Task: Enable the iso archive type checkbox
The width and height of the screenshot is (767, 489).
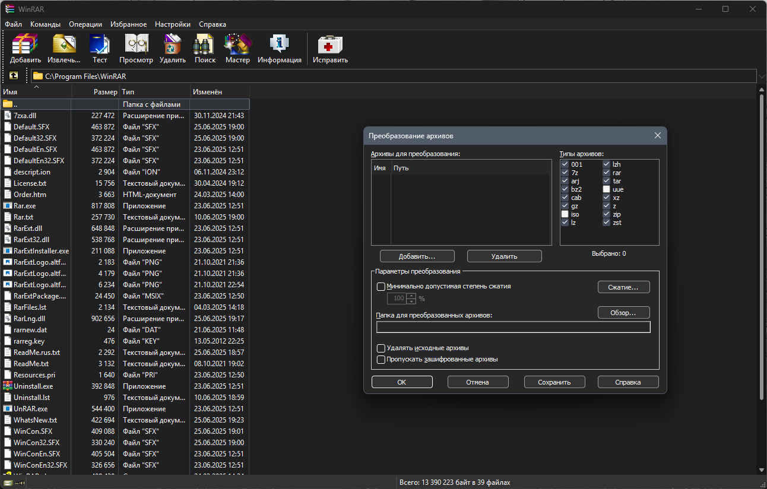Action: click(x=565, y=214)
